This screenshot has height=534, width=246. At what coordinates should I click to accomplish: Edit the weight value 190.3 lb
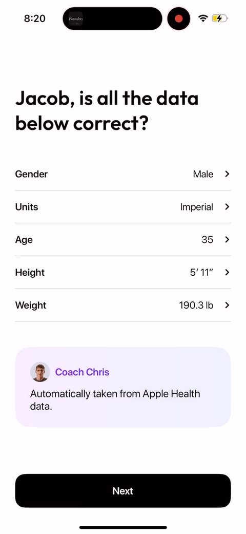click(x=196, y=305)
